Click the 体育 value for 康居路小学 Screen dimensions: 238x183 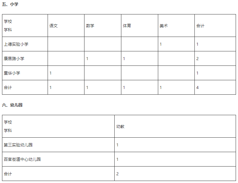coord(124,58)
